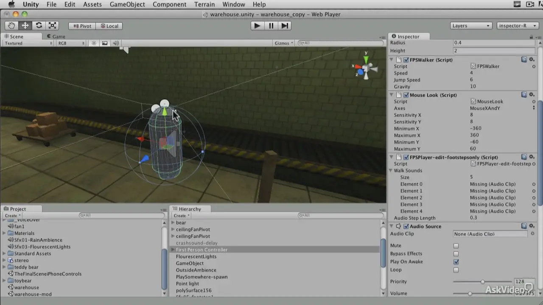Image resolution: width=543 pixels, height=305 pixels.
Task: Open help for Mouse Look script
Action: click(524, 95)
